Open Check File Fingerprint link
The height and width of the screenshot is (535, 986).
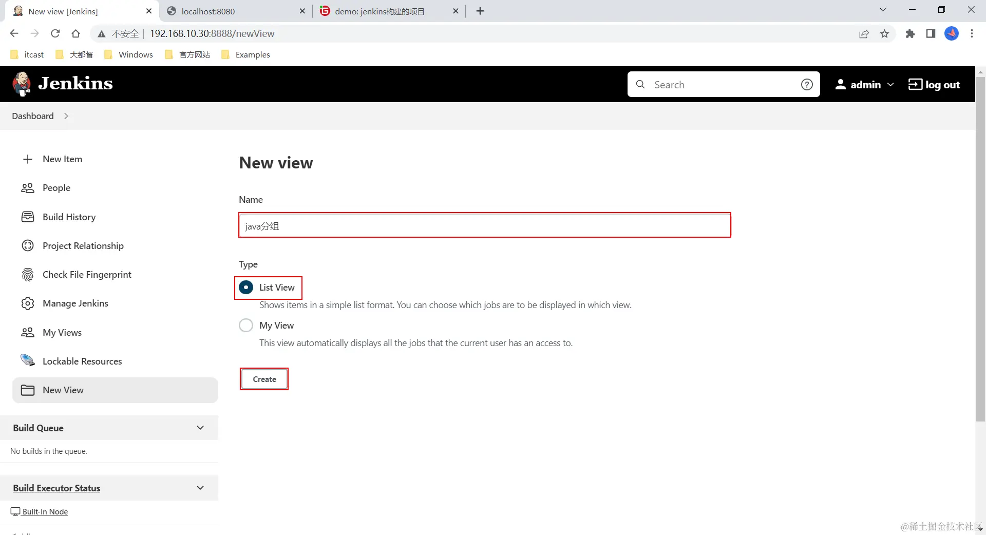[87, 275]
